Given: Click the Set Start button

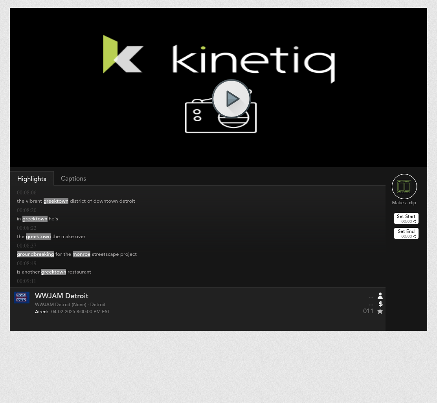Looking at the screenshot, I should click(x=406, y=218).
